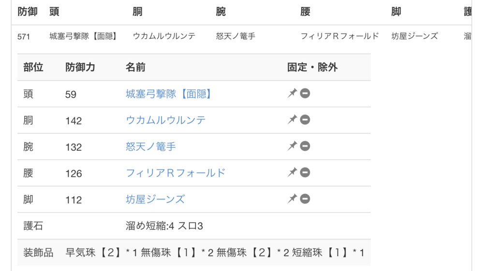The image size is (483, 271).
Task: Open the blue 城塞弓撃隊【面隠】 link
Action: [169, 94]
